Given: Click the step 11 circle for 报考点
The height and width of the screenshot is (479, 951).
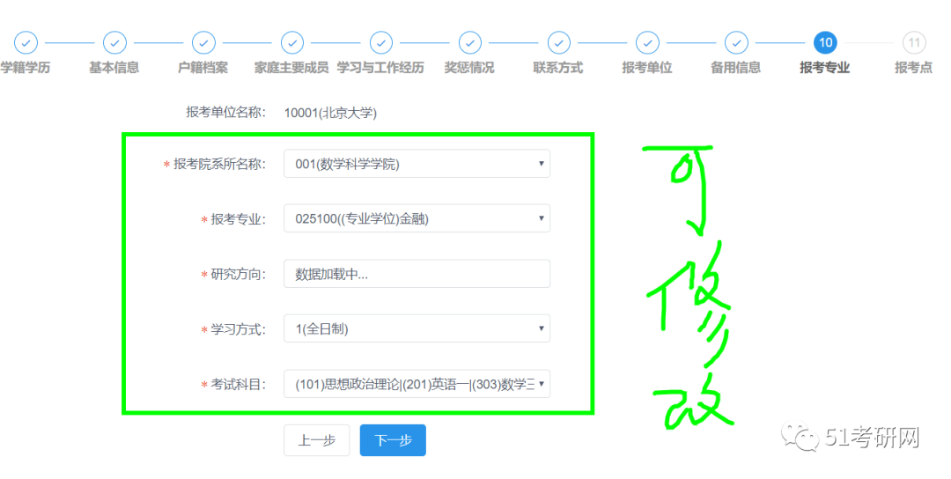Looking at the screenshot, I should 914,42.
